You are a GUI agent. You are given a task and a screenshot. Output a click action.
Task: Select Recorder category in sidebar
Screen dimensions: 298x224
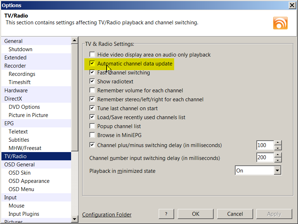tap(15, 66)
